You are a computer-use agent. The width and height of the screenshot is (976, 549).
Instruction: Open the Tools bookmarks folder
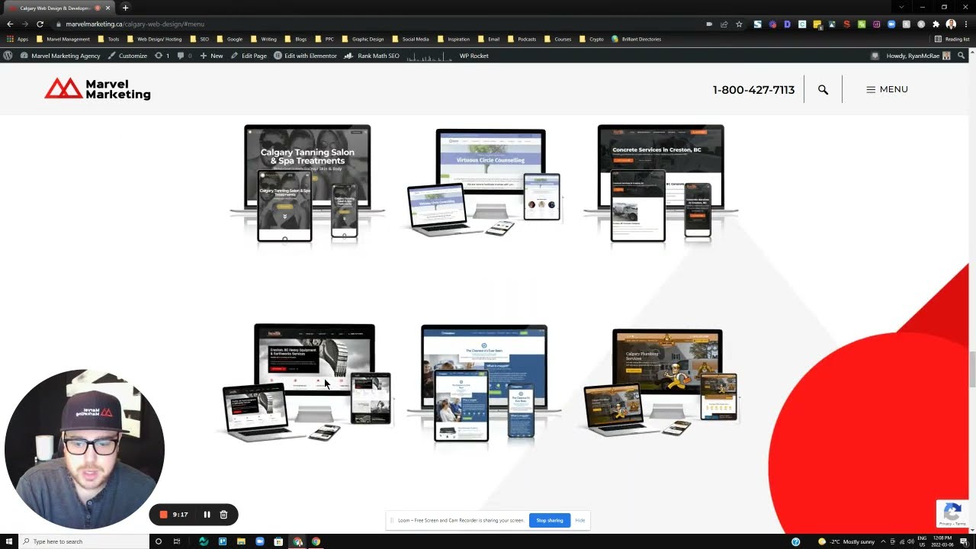108,39
